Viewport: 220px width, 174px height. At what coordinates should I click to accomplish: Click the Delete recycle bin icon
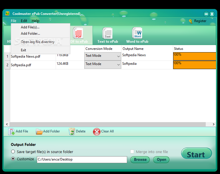click(x=72, y=132)
